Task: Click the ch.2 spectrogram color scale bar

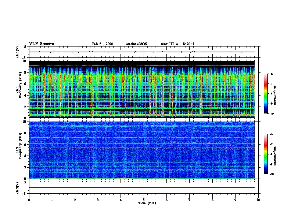Action: (x=266, y=154)
